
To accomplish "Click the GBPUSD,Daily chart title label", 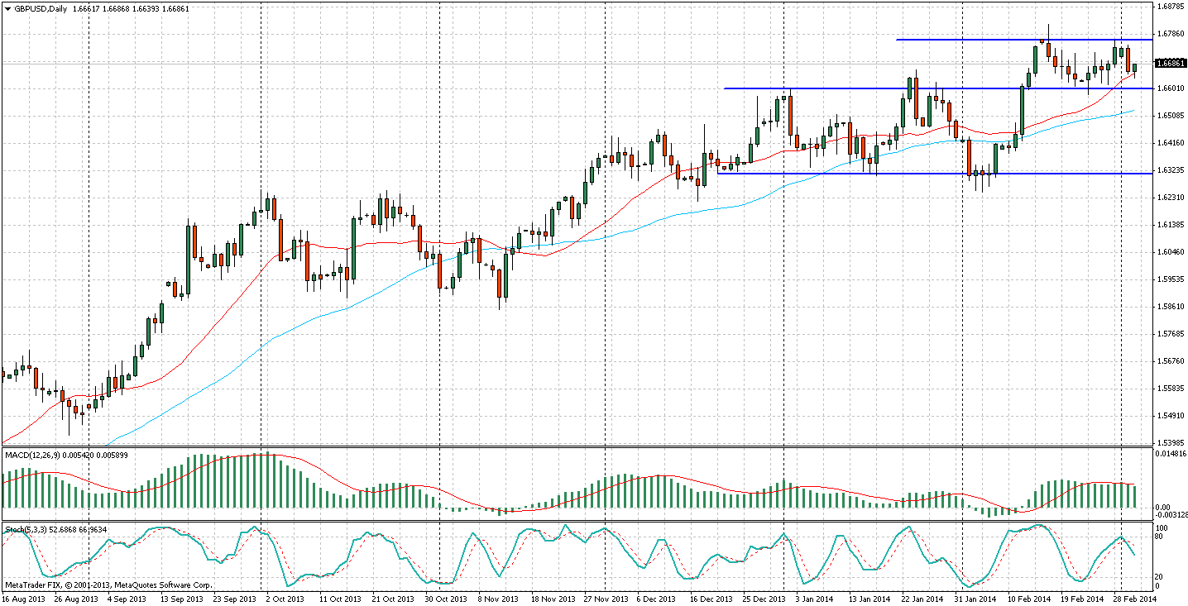I will 40,8.
